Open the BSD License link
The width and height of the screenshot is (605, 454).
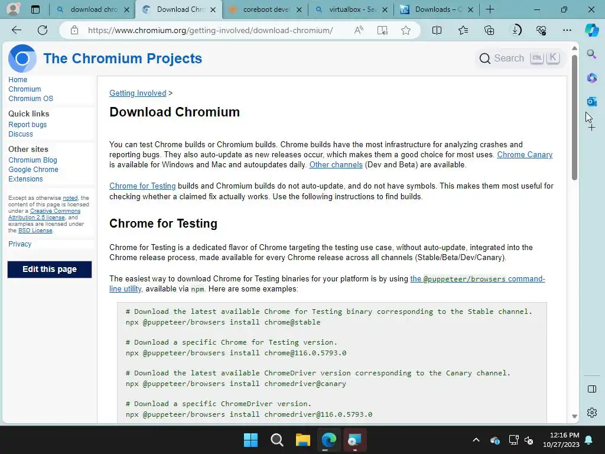(35, 231)
